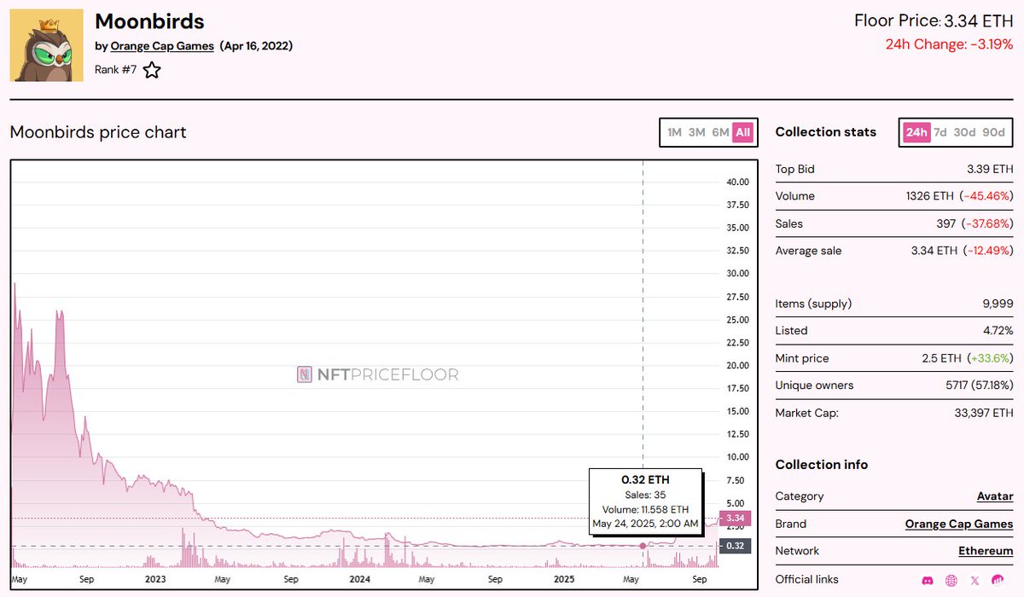Click the 2023 label on the time axis
Image resolution: width=1024 pixels, height=597 pixels.
coord(154,578)
